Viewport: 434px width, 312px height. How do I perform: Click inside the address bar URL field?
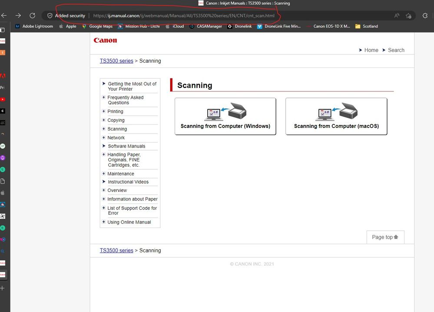pos(182,15)
